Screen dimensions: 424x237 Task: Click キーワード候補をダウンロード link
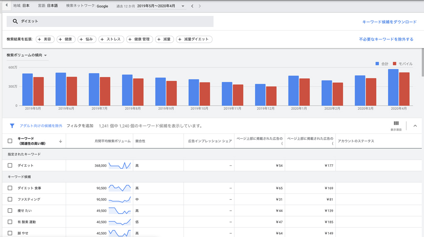coord(389,22)
